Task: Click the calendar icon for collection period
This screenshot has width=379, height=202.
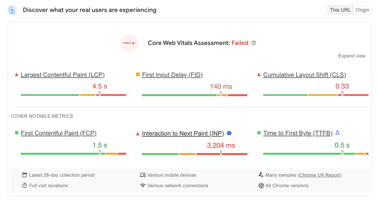Action: pos(25,175)
